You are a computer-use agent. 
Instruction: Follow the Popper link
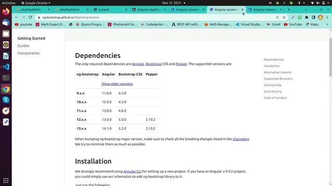181,64
